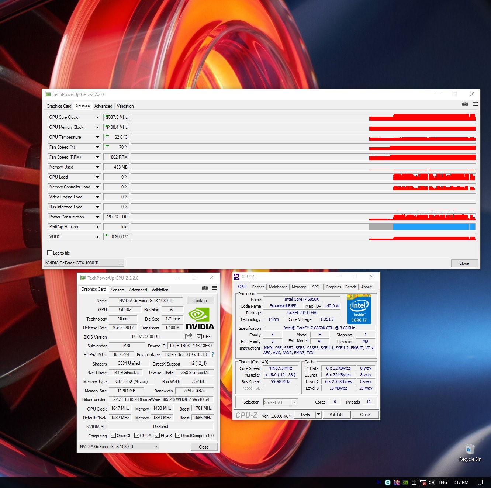Open the hamburger menu in GPU-Z Graphics Card window

[215, 288]
